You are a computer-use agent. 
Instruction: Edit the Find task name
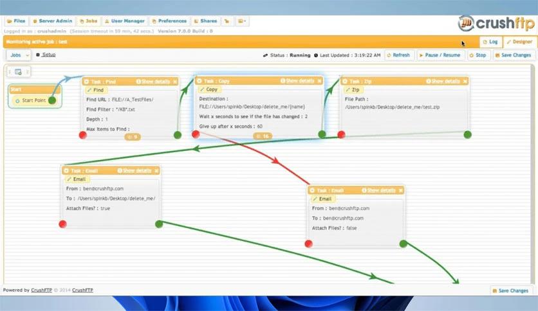point(96,91)
